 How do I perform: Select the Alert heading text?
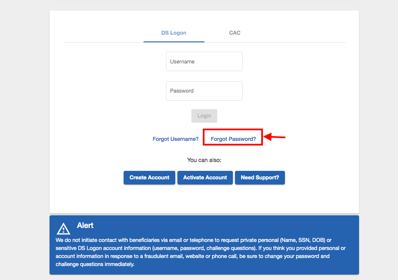click(x=85, y=225)
